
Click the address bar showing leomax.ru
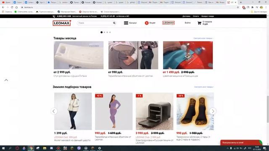(x=129, y=8)
